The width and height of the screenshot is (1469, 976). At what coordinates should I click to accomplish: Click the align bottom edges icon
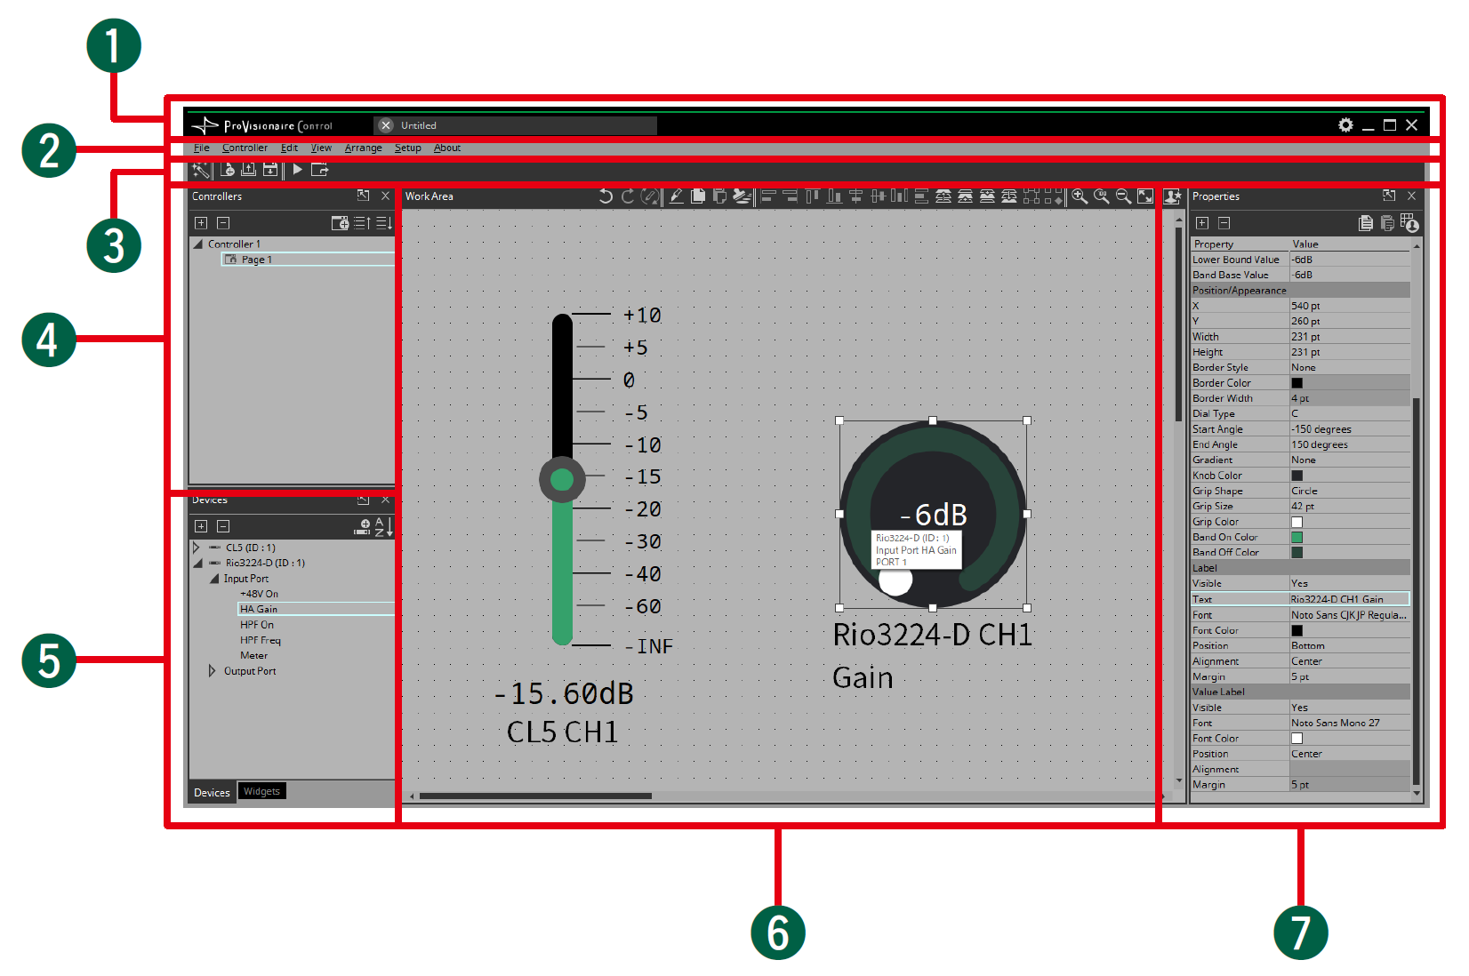[834, 196]
